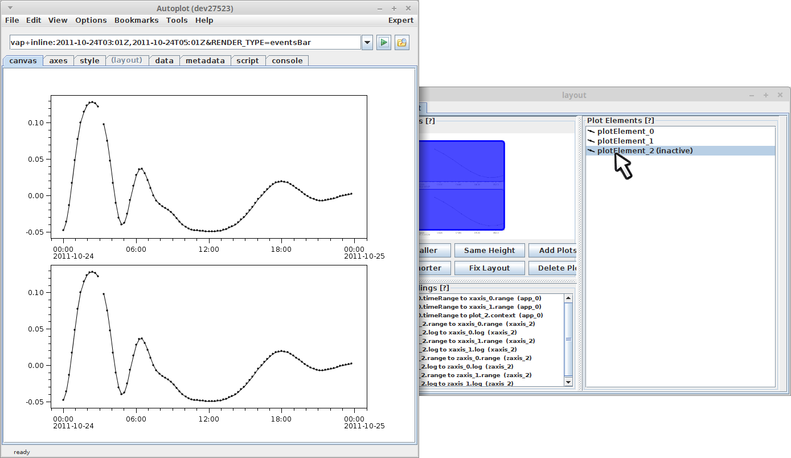Select binding 'timeRange to xaxis_1.range (app_0)'
This screenshot has height=458, width=791.
click(x=491, y=306)
